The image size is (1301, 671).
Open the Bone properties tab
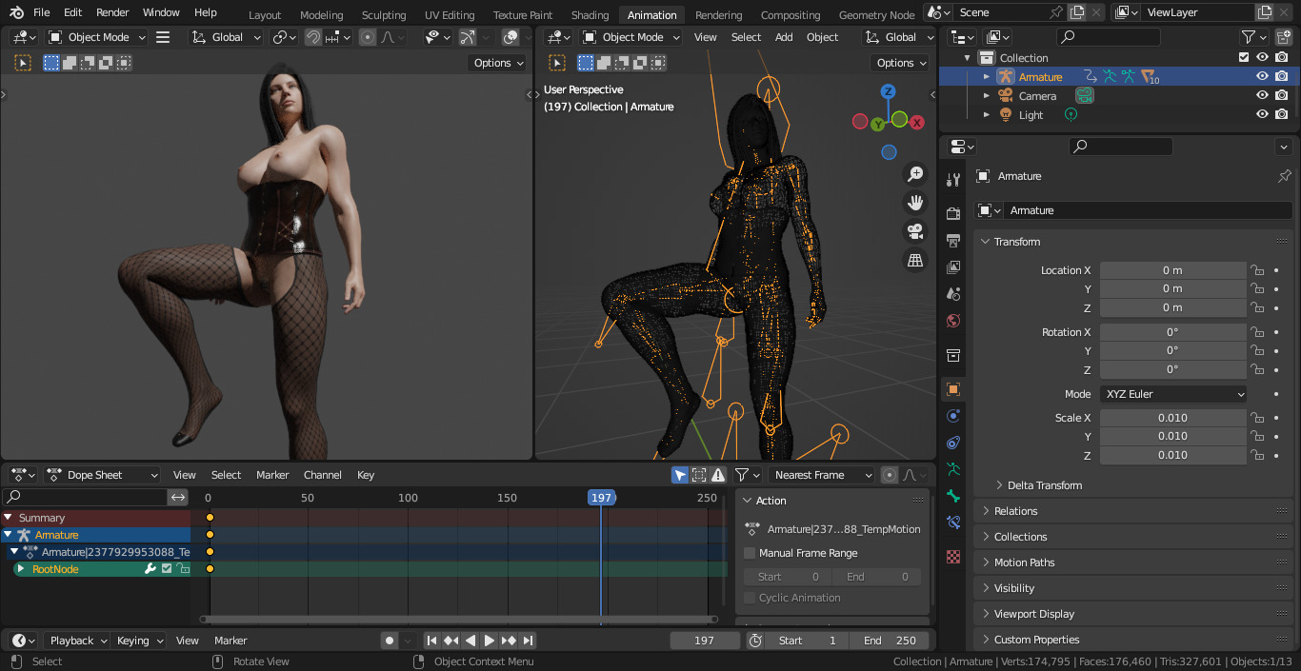click(953, 496)
